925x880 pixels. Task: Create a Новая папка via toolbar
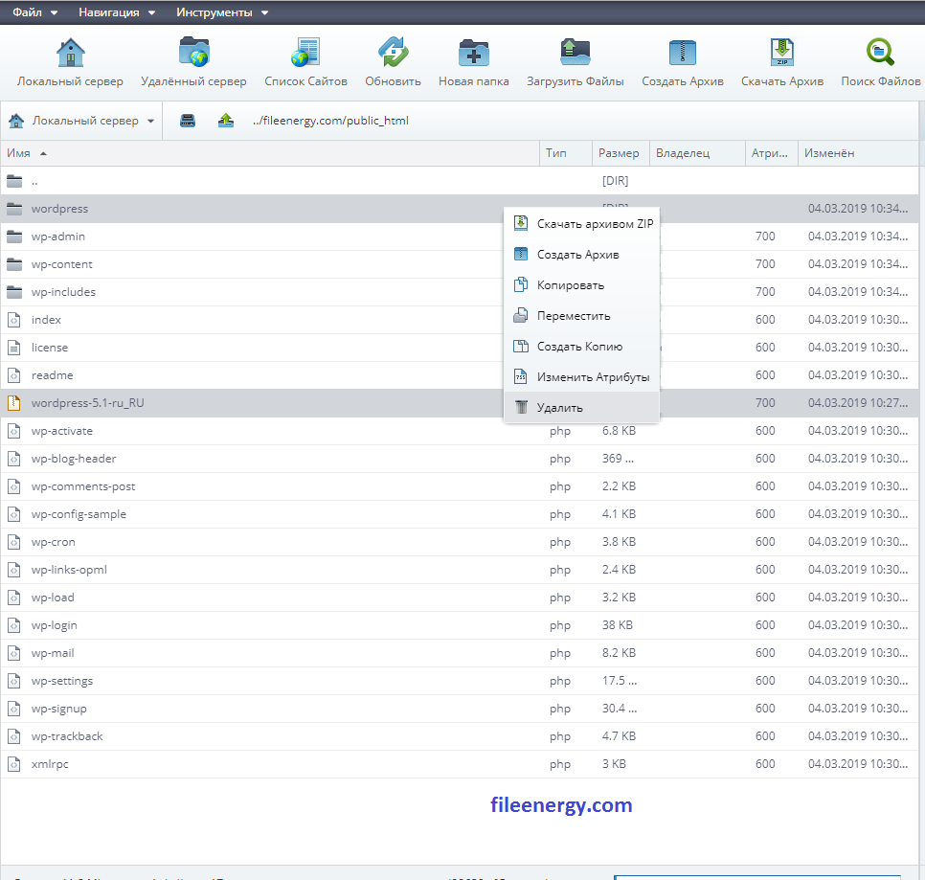pos(474,53)
